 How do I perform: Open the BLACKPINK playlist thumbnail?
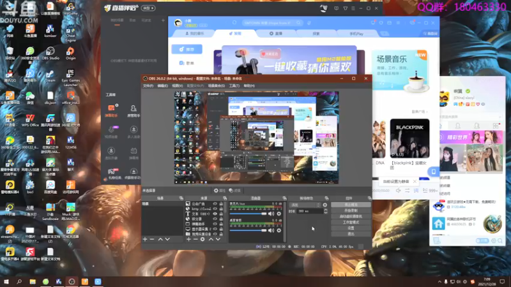point(409,138)
